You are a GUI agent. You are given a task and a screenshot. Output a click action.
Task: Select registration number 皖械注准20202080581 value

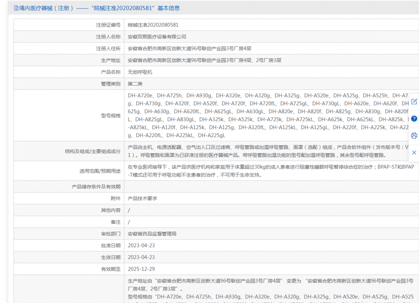(153, 25)
